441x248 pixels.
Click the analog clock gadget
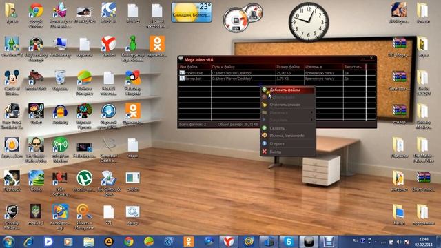click(x=309, y=21)
